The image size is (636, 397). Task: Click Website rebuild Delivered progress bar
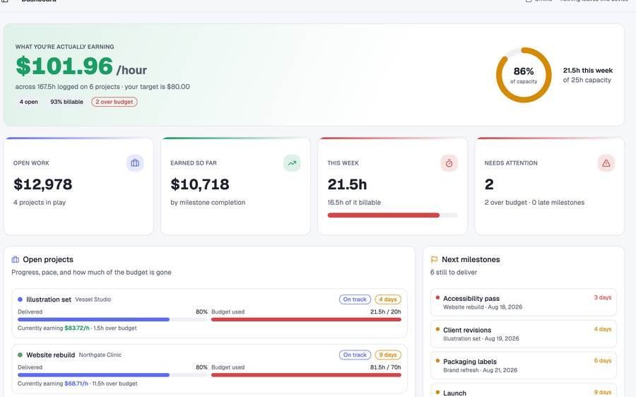(112, 375)
